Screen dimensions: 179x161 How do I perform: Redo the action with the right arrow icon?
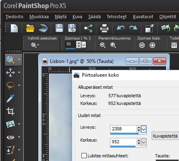133,28
